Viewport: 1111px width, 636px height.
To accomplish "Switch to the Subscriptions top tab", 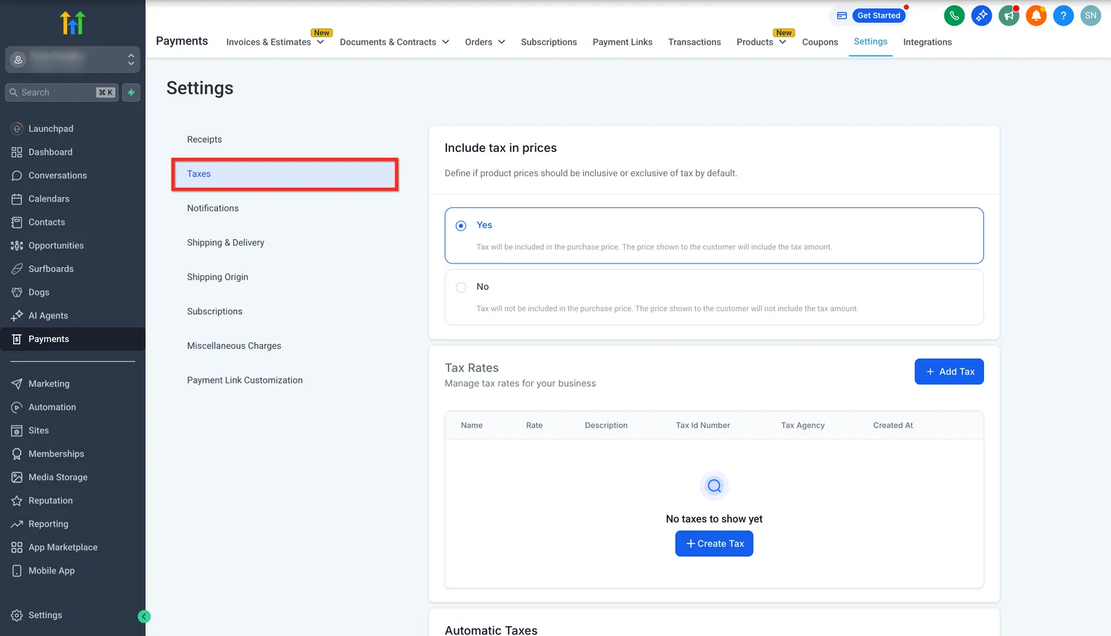I will click(x=549, y=42).
